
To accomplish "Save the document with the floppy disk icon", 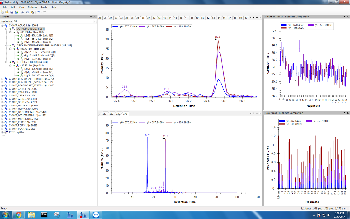I will pyautogui.click(x=12, y=12).
